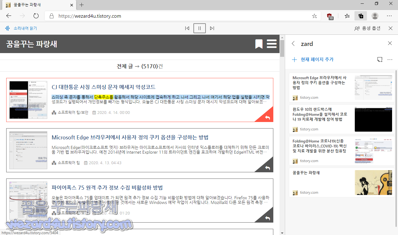Skip to previous paragraph in read aloud
This screenshot has height=235, width=398.
[x=187, y=28]
